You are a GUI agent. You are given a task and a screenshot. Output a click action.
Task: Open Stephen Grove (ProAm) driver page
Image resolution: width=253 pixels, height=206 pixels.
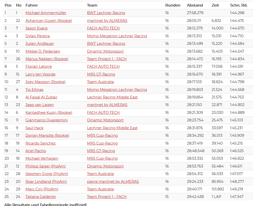click(47, 174)
